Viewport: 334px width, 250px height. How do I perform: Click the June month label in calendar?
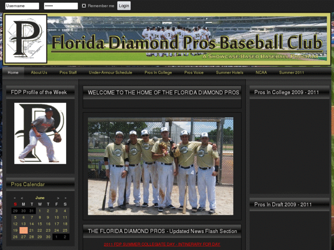pyautogui.click(x=40, y=198)
